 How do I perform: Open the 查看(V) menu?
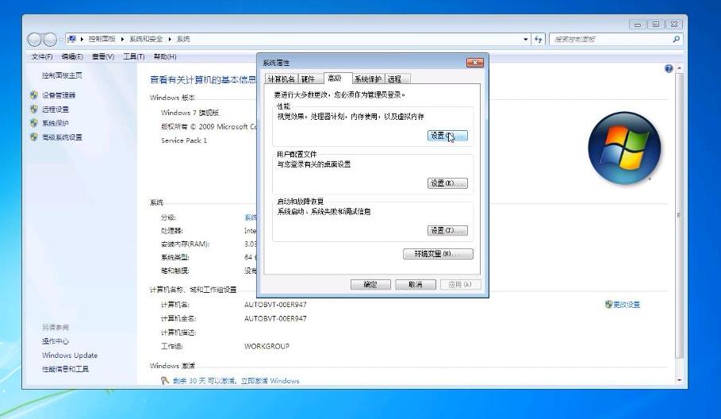tap(103, 56)
